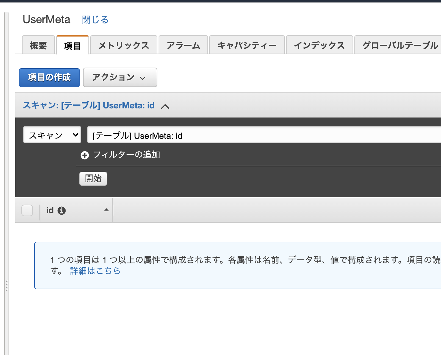Image resolution: width=441 pixels, height=355 pixels.
Task: Click the info icon next to id column
Action: tap(61, 210)
